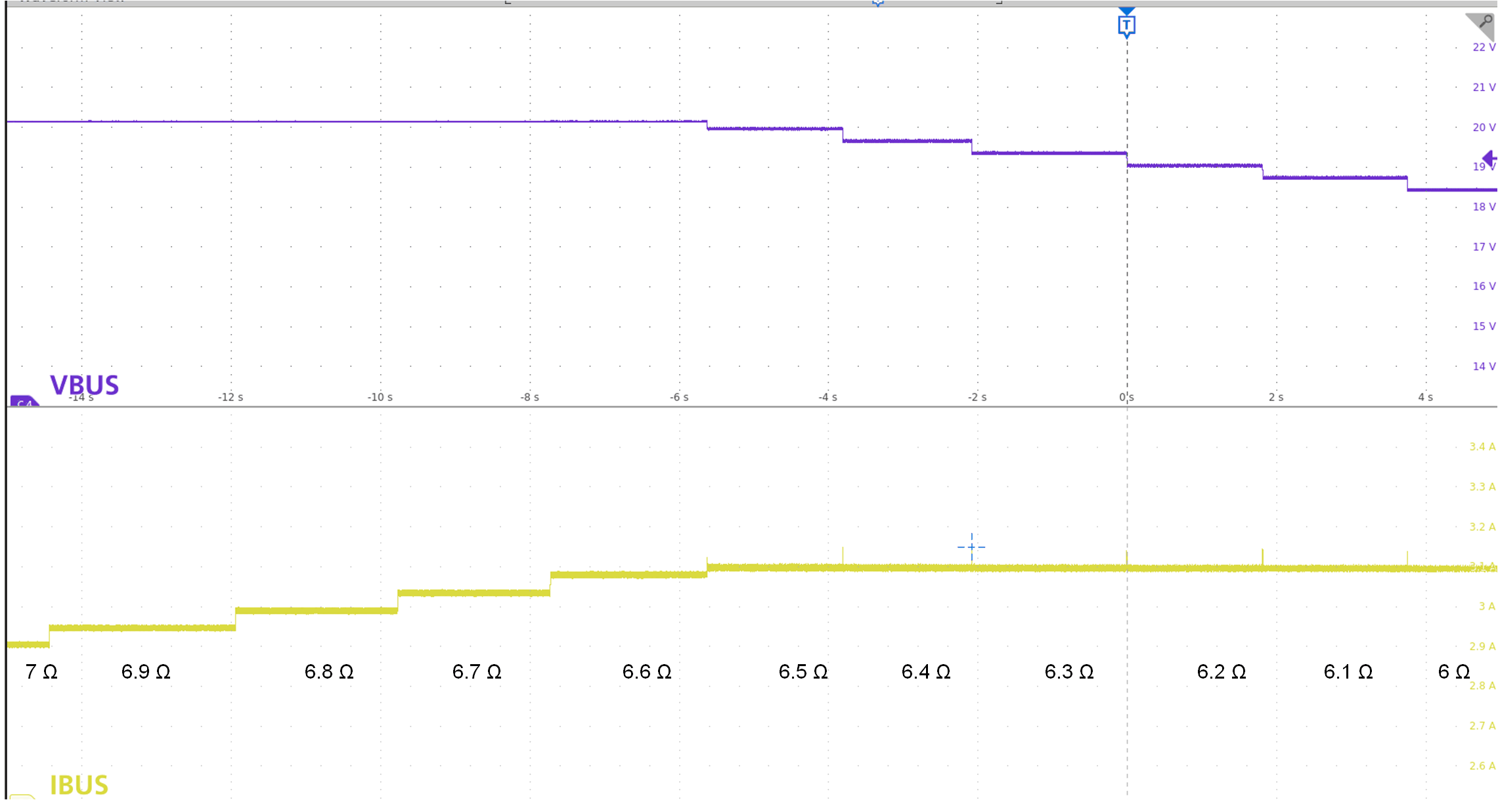
Task: Click the 14 V scale label
Action: [1484, 366]
